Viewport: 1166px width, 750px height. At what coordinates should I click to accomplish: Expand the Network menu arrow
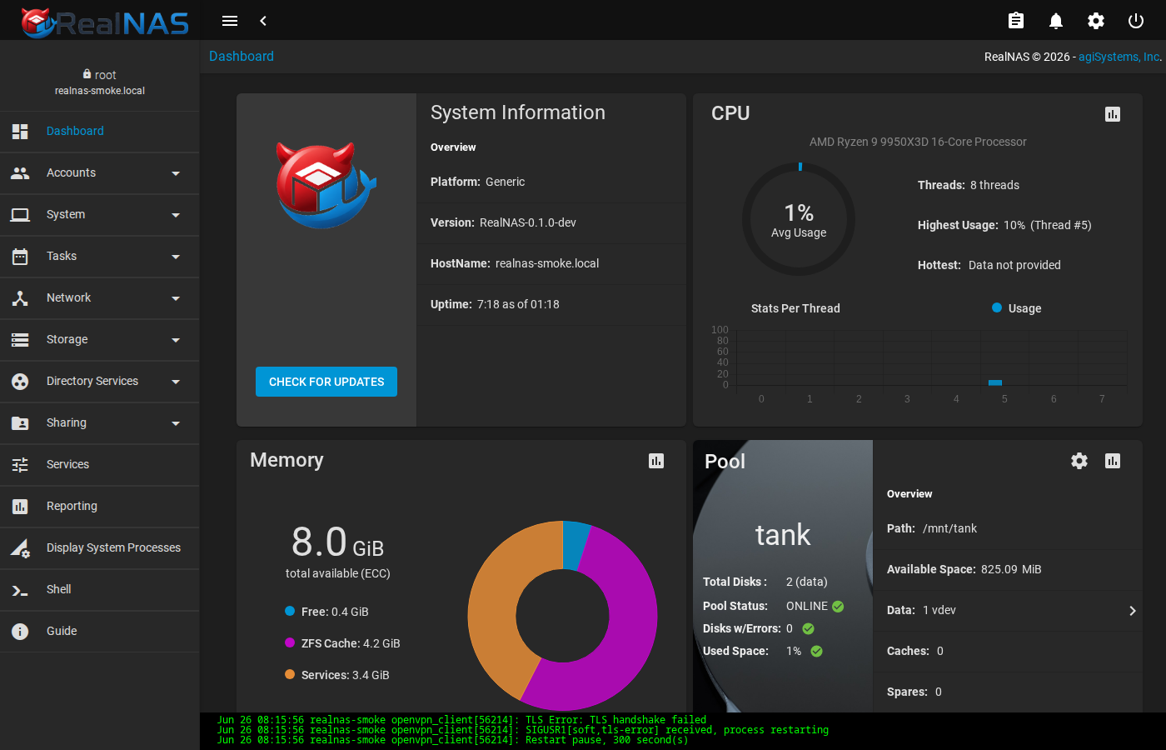click(x=176, y=298)
